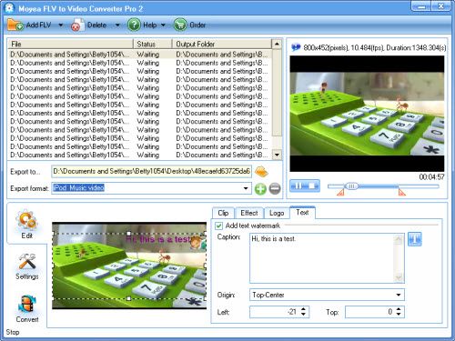Decrease the Top value with down arrow

(399, 315)
